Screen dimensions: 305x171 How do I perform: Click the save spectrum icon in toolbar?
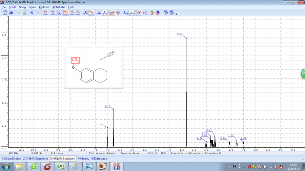coord(5,13)
